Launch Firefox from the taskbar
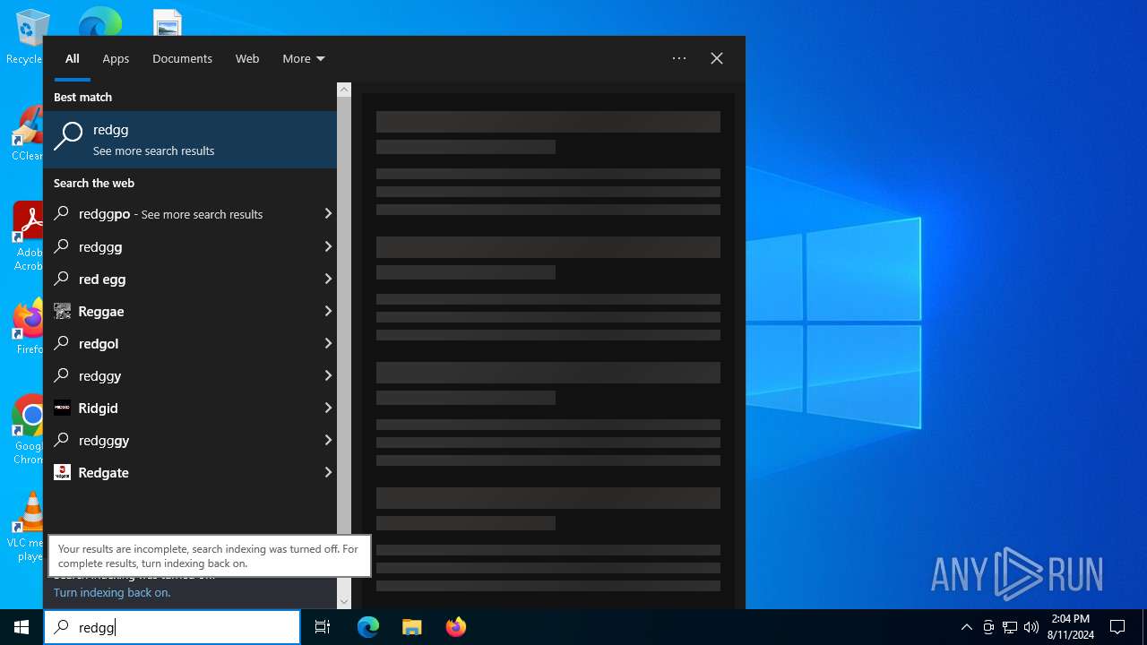The image size is (1147, 645). (x=456, y=627)
